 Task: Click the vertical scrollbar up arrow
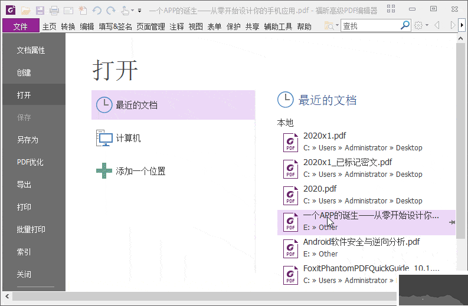coord(460,38)
